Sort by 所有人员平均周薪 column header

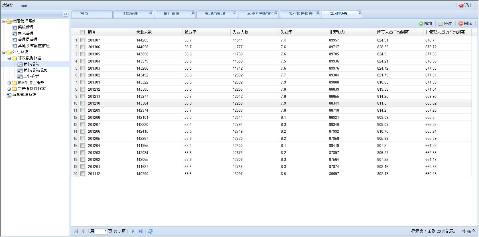pyautogui.click(x=399, y=32)
